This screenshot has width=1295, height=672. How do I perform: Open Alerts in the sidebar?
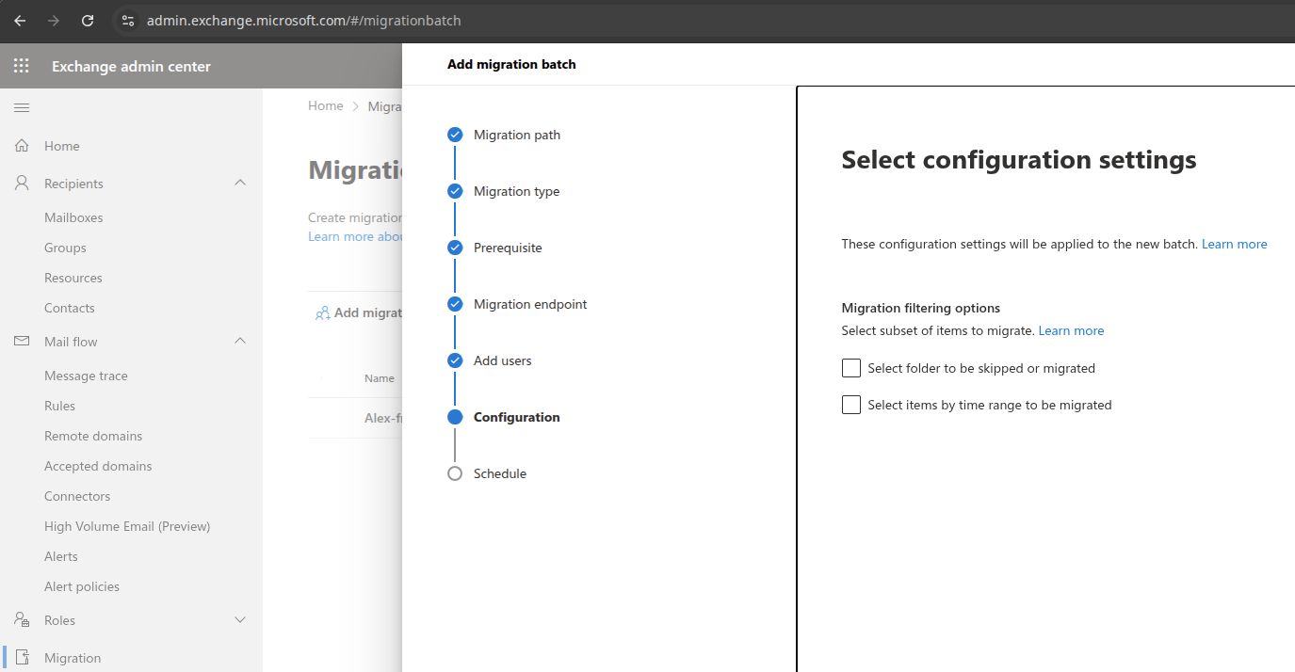[61, 556]
